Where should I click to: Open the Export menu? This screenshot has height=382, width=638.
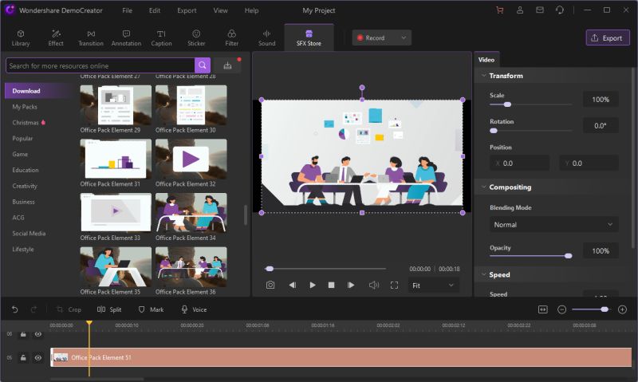point(187,10)
